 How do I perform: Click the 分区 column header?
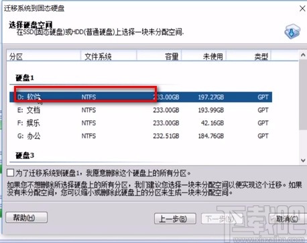44,56
